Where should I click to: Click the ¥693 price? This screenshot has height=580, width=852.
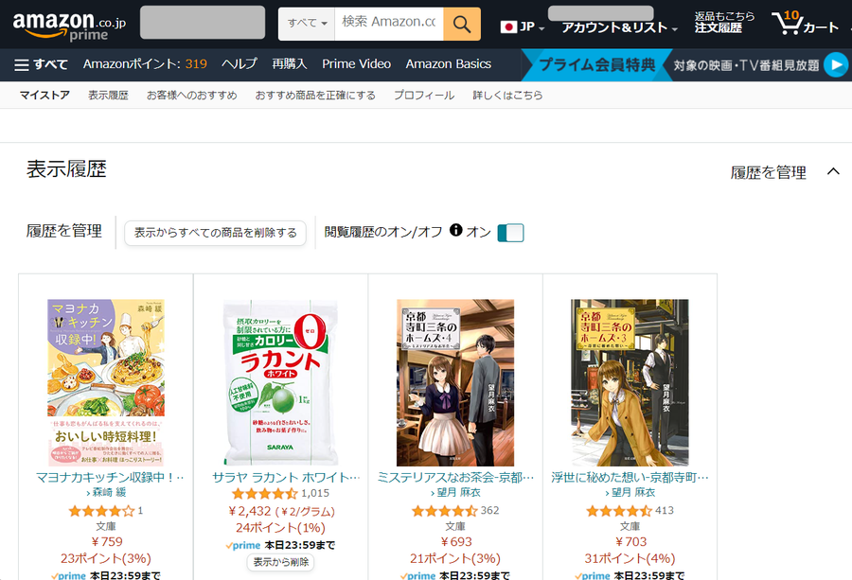click(x=456, y=541)
